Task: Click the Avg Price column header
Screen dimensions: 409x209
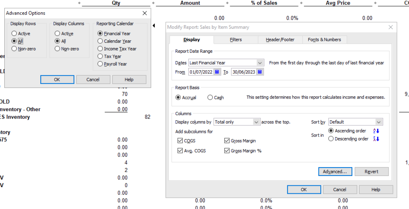Action: click(338, 3)
